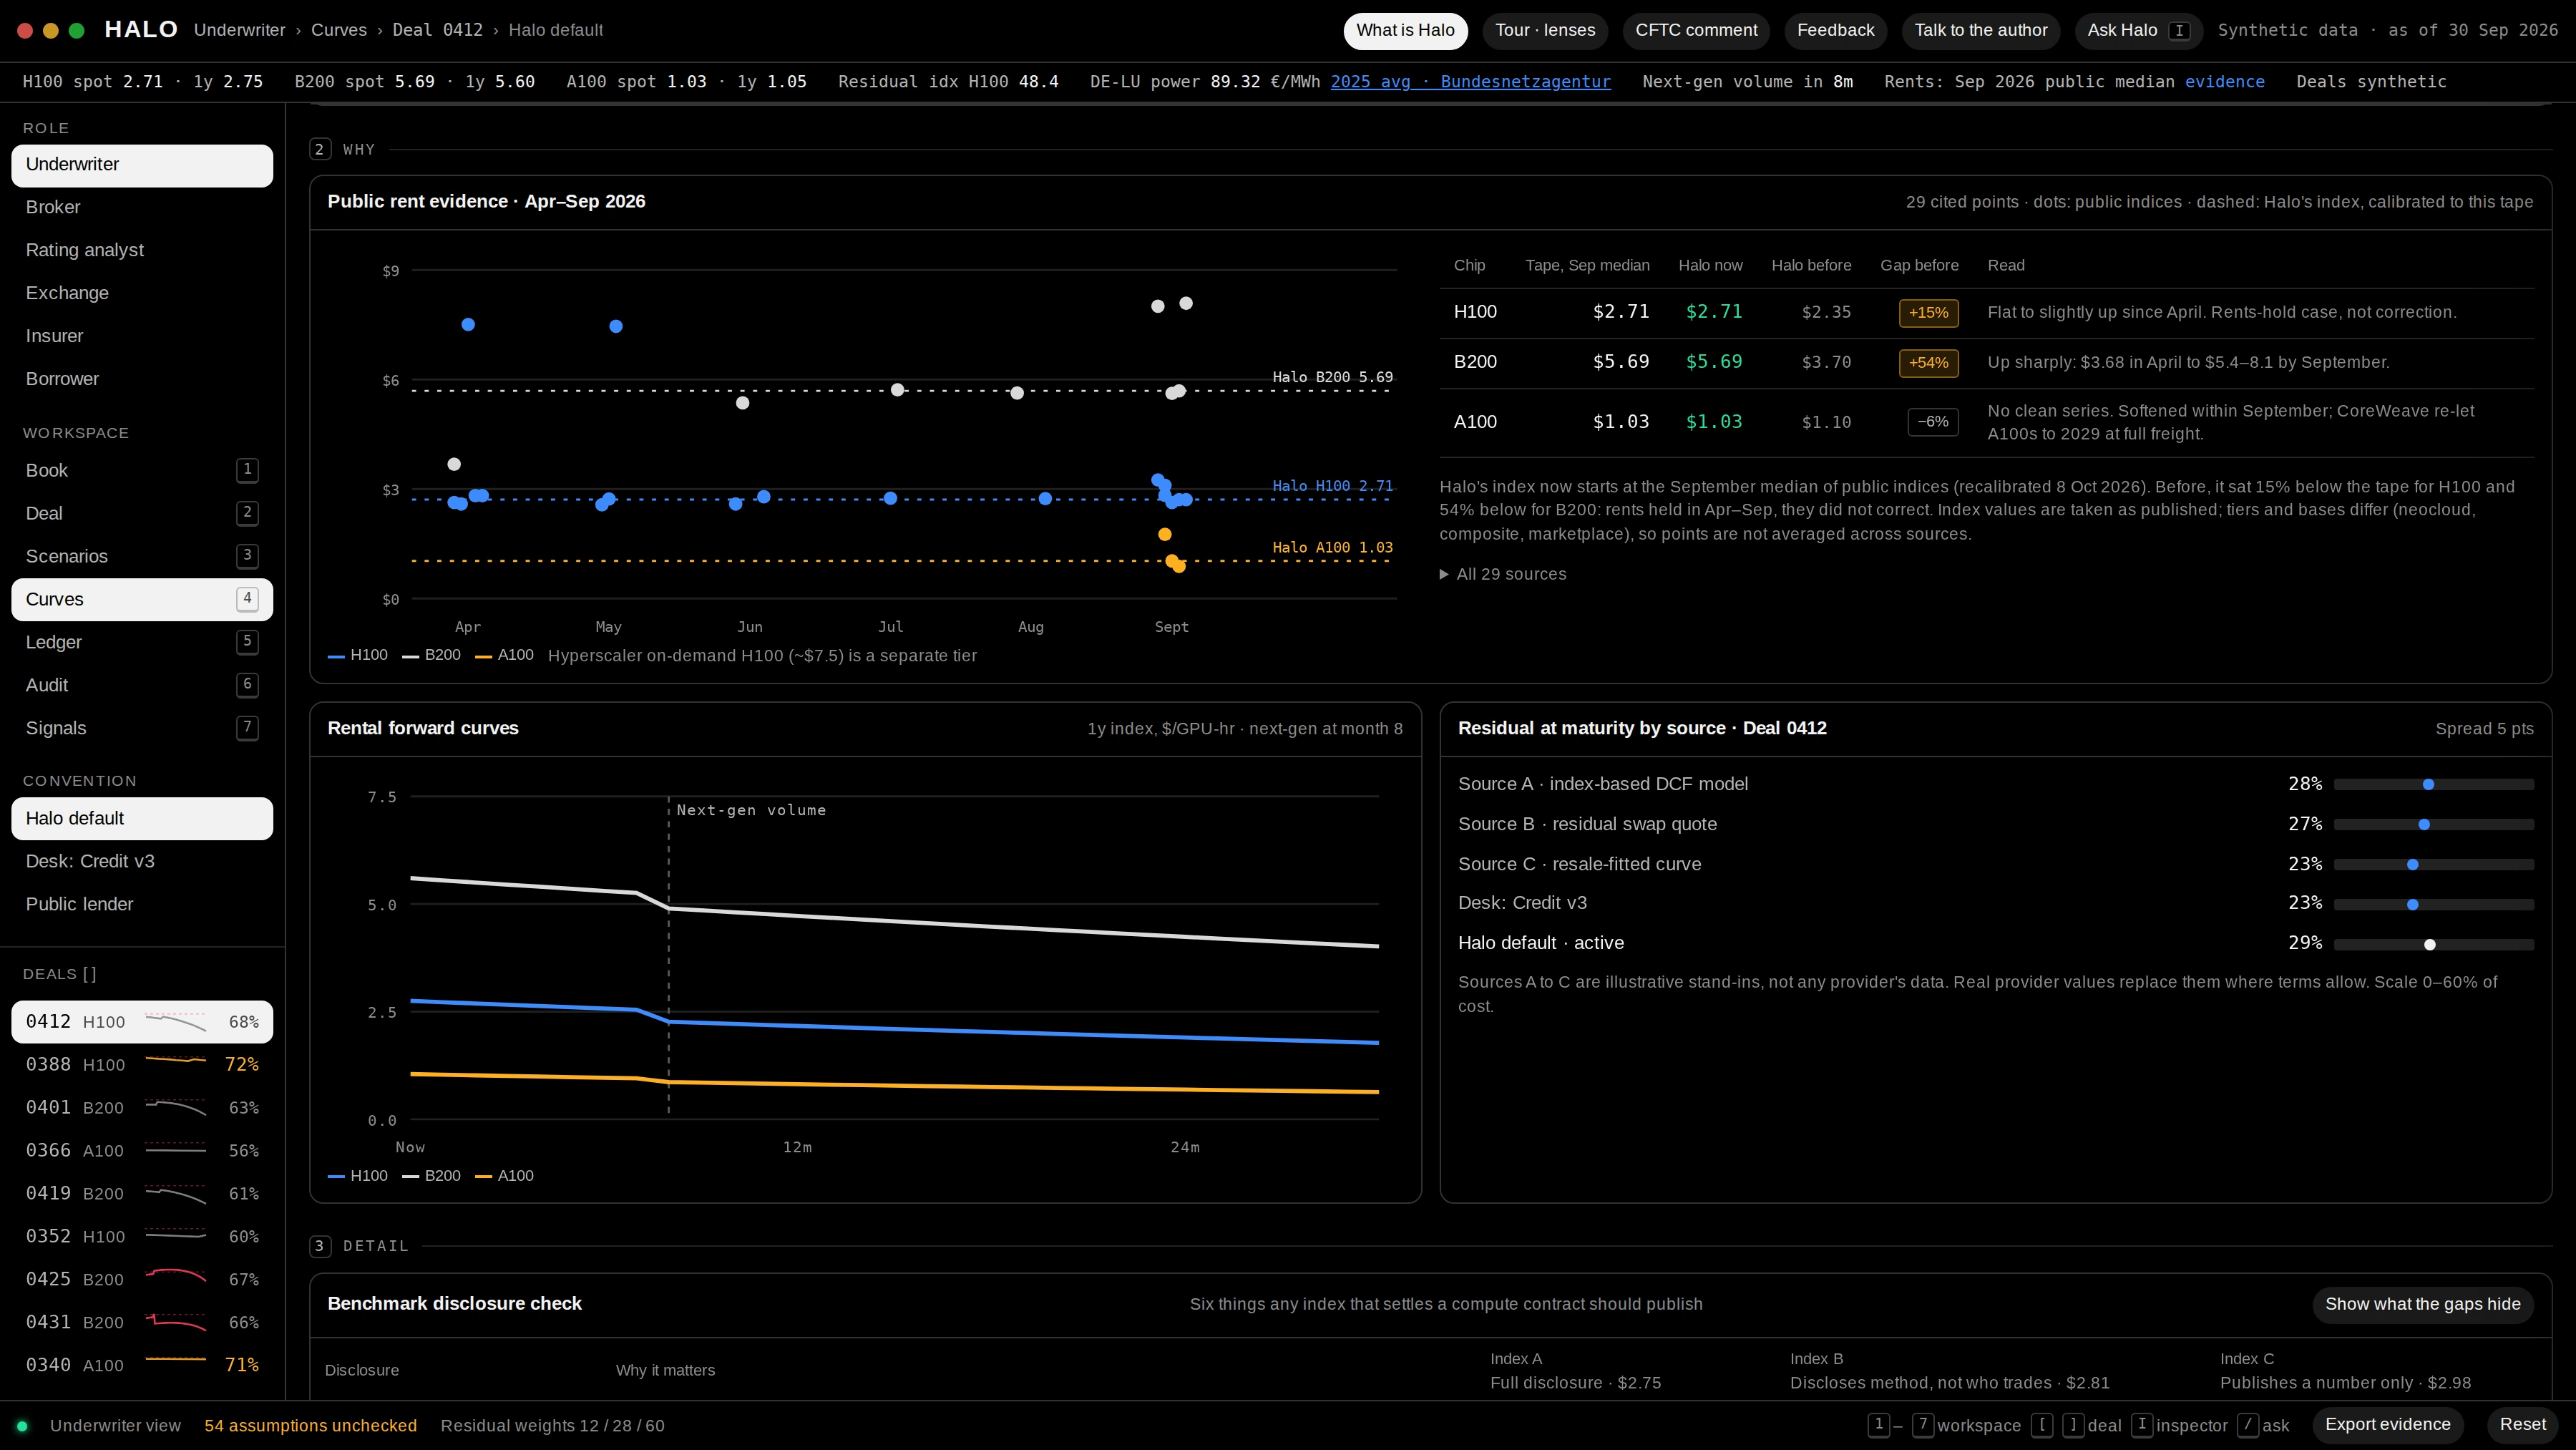Choose the Insurer role

pos(142,337)
